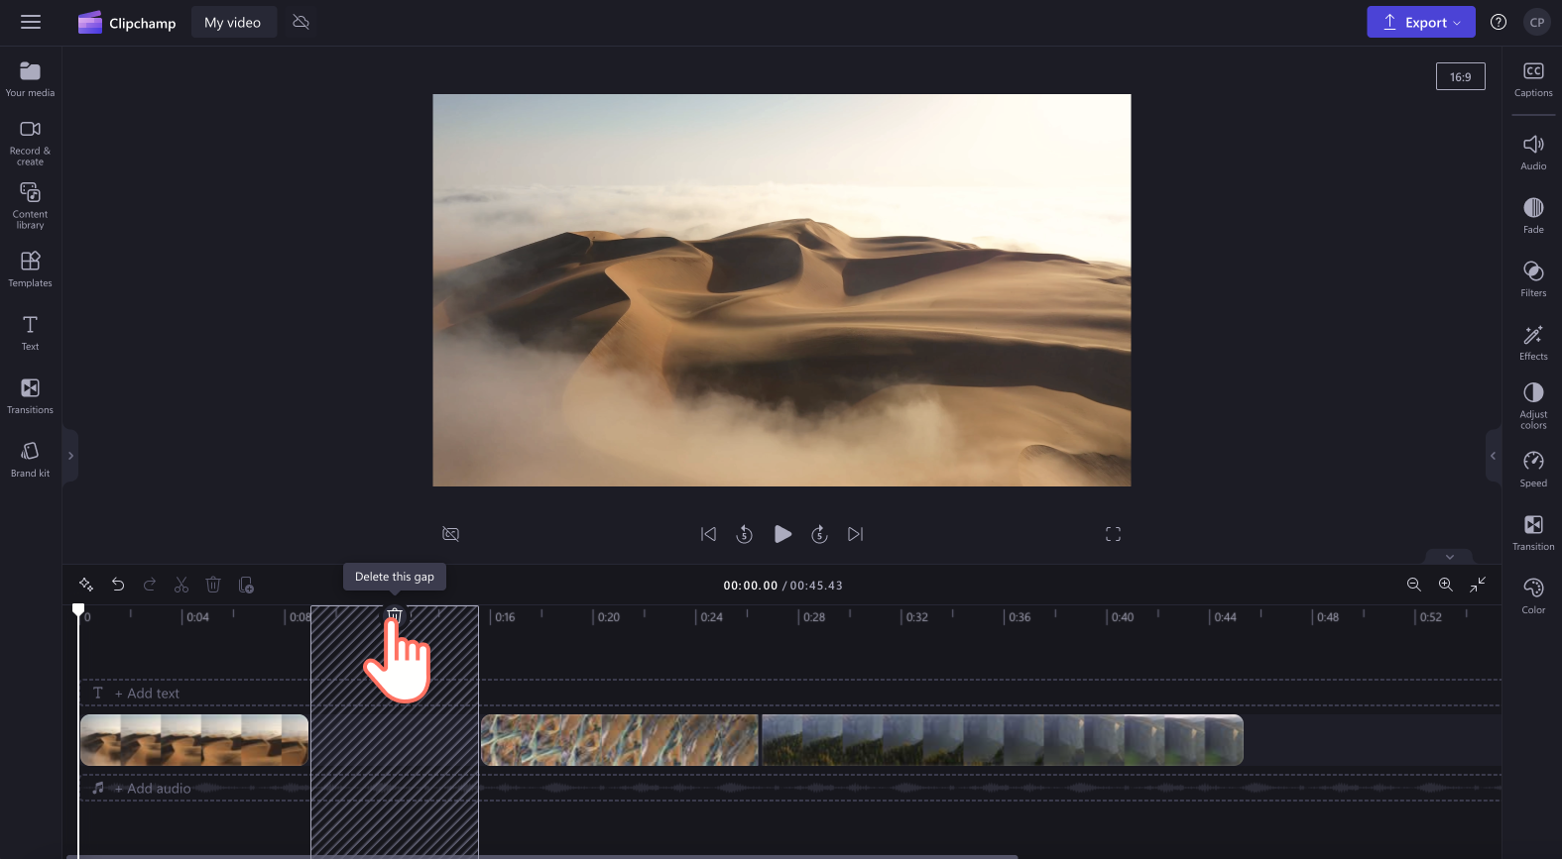This screenshot has height=859, width=1562.
Task: Undo the last action
Action: [x=118, y=585]
